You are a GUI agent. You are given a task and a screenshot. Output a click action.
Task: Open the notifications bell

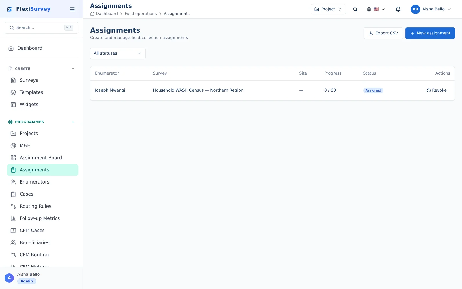pyautogui.click(x=398, y=9)
